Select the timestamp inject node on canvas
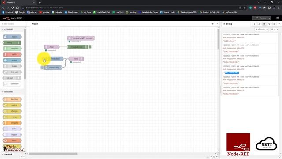 [53, 68]
